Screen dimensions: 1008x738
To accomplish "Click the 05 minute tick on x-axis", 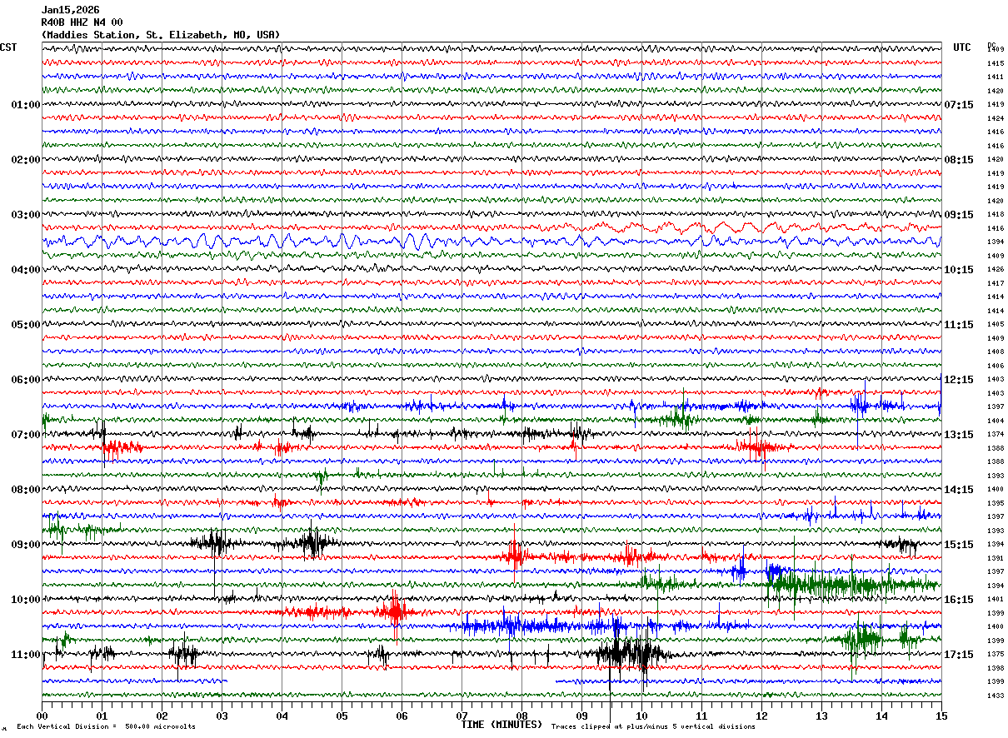I will point(342,716).
